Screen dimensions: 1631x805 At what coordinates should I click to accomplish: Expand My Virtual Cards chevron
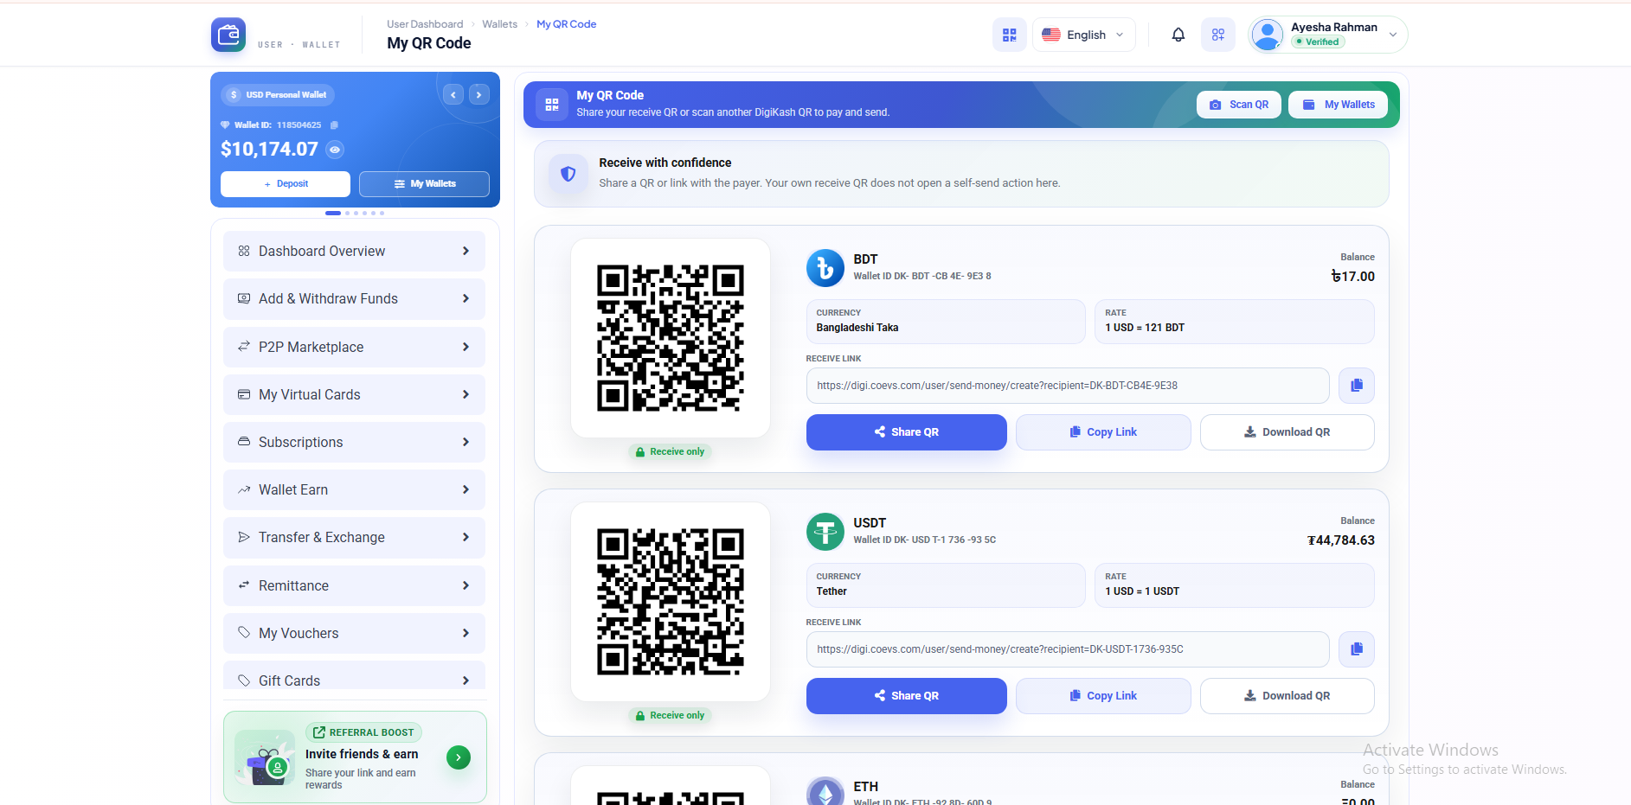point(466,394)
